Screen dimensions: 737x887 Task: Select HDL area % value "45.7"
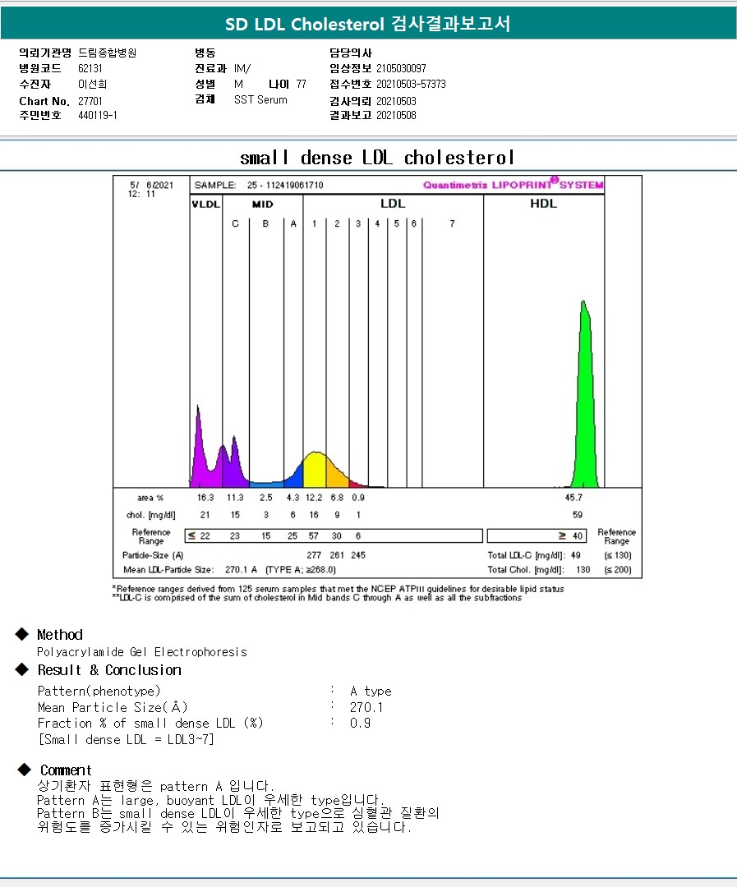pyautogui.click(x=573, y=498)
